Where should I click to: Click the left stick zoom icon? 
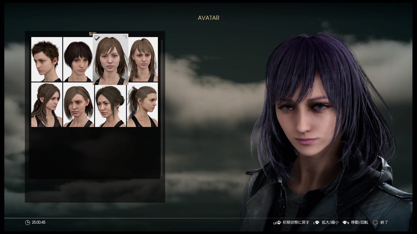pos(317,222)
